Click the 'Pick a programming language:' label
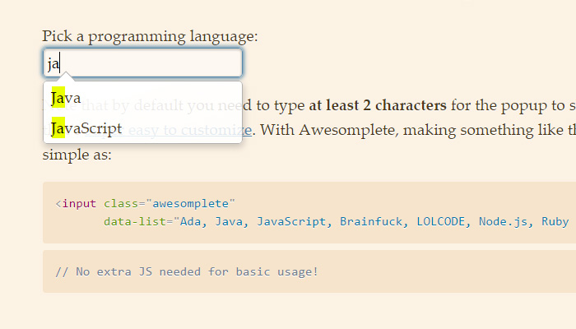This screenshot has height=329, width=576. click(150, 36)
